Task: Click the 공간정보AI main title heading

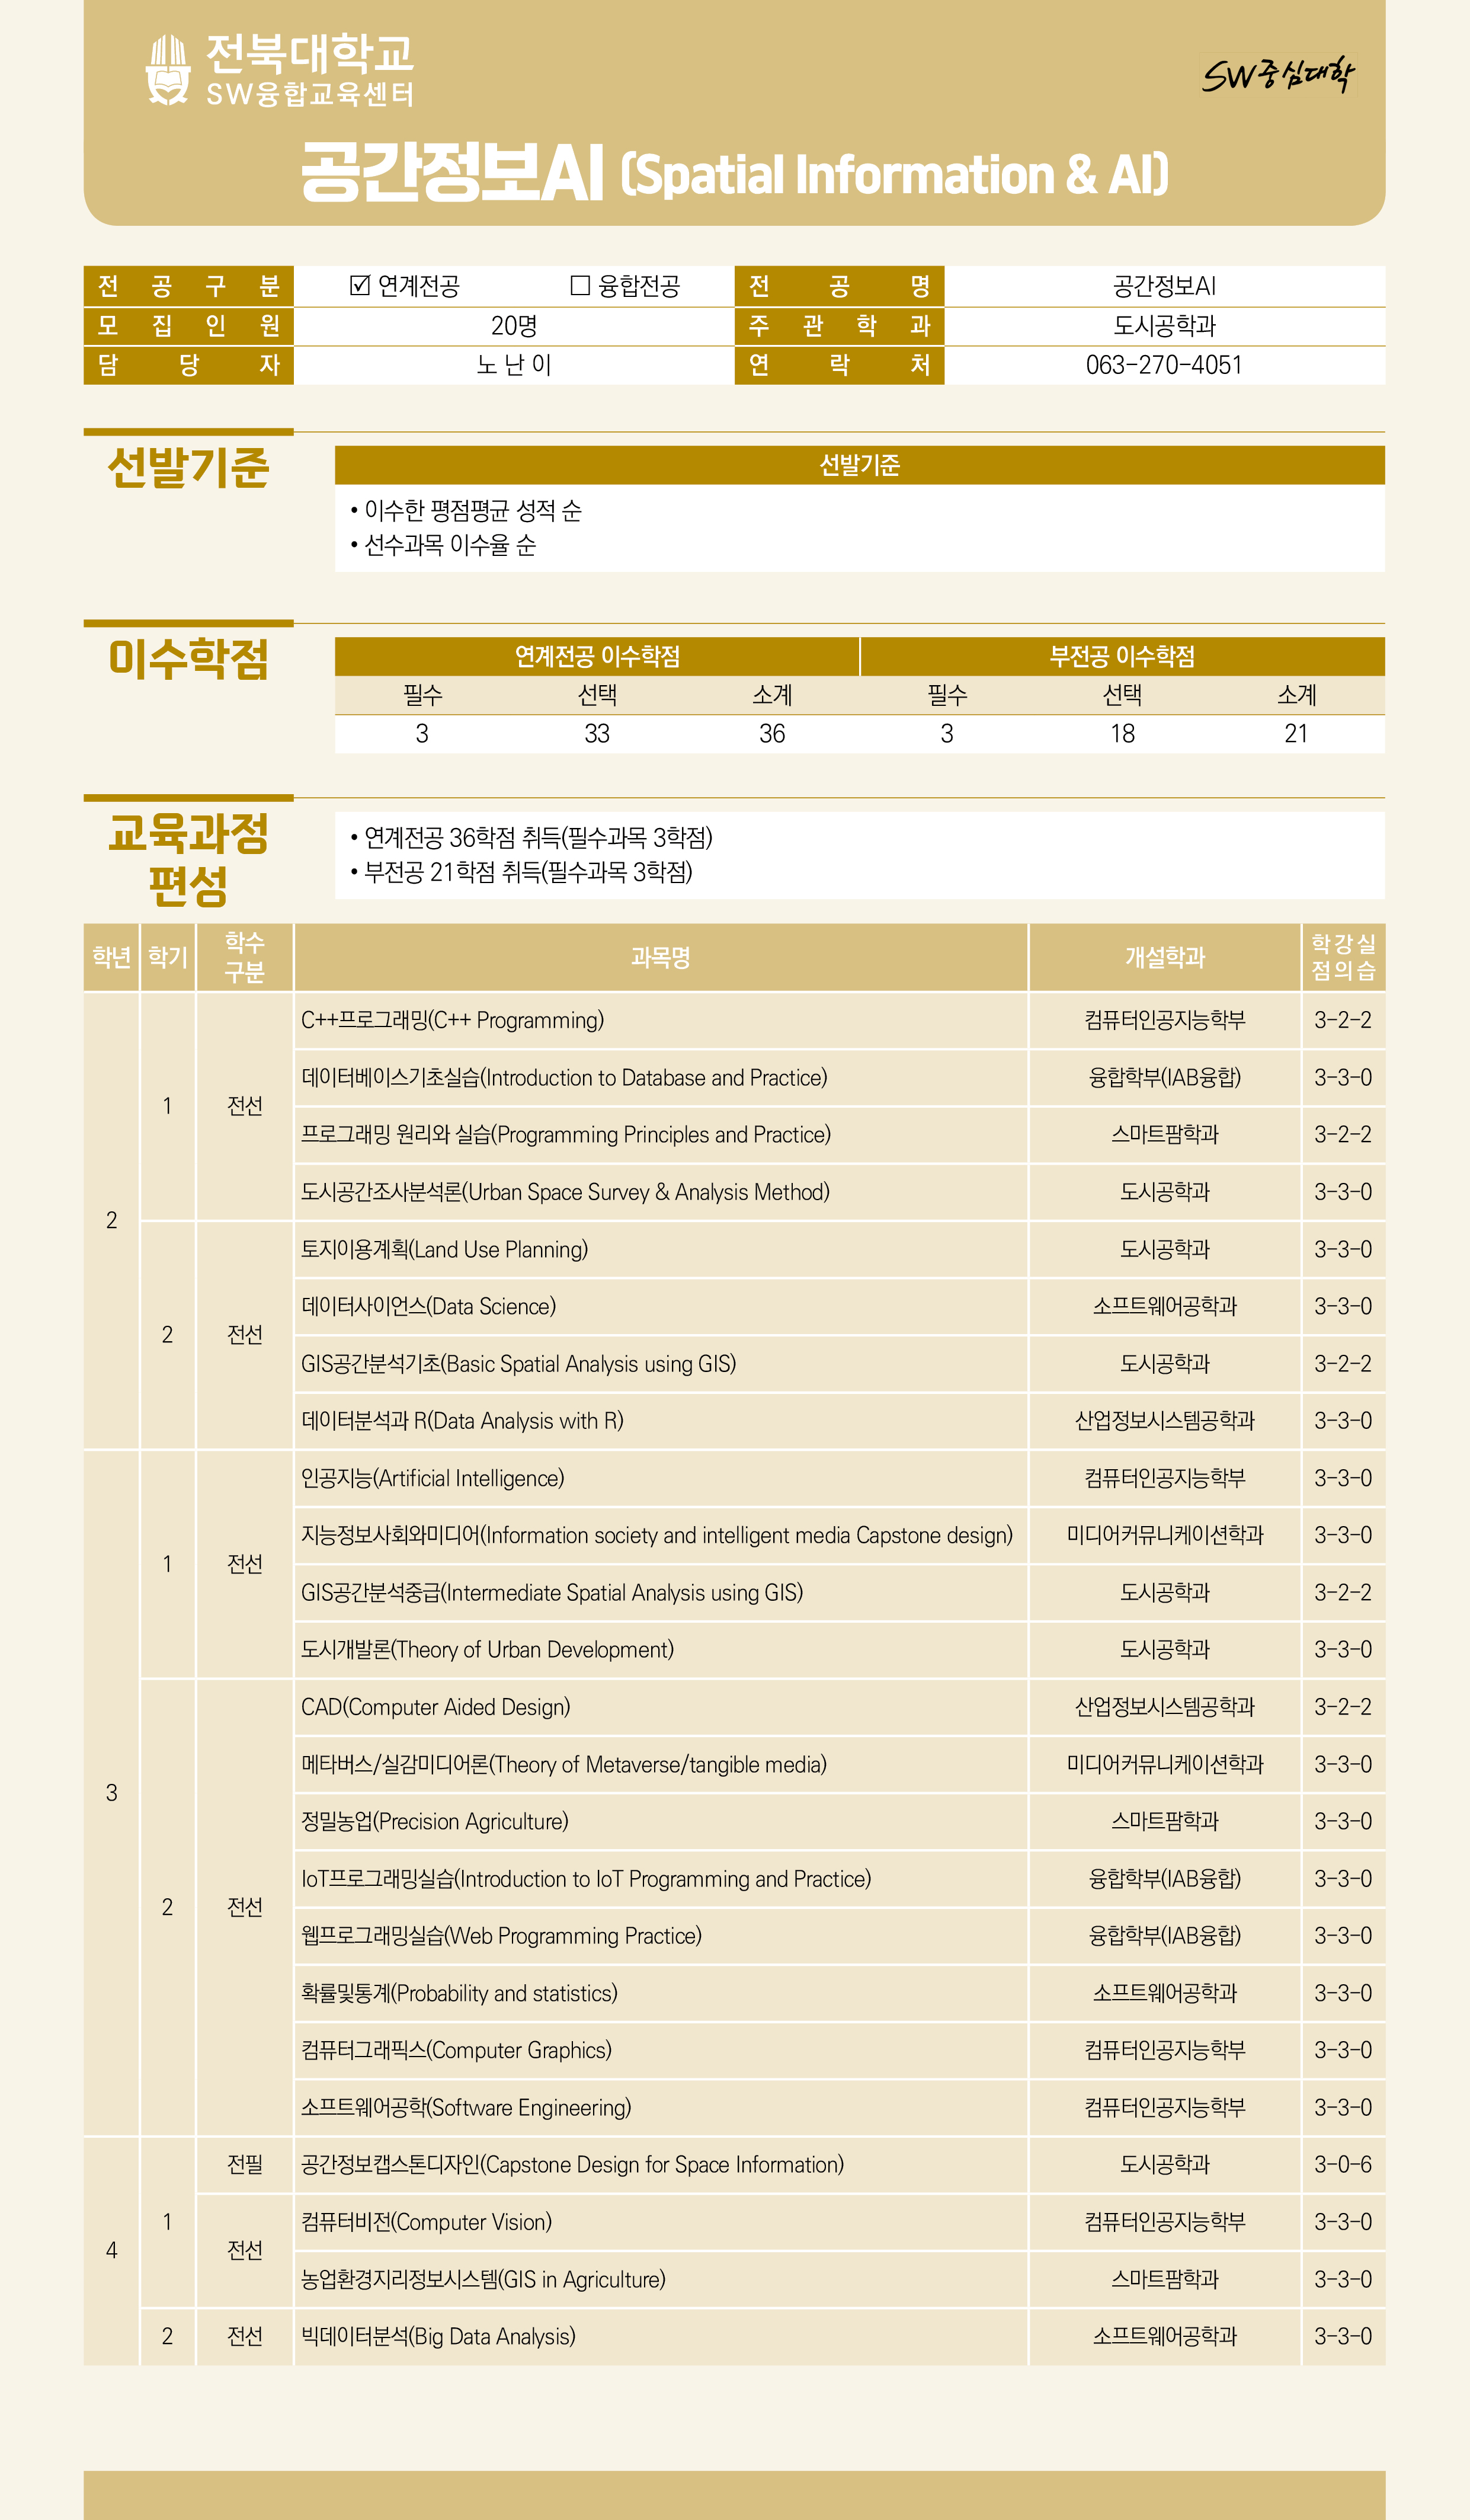Action: [x=452, y=173]
